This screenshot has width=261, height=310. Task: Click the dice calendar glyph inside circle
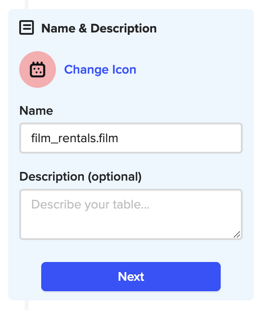point(38,69)
